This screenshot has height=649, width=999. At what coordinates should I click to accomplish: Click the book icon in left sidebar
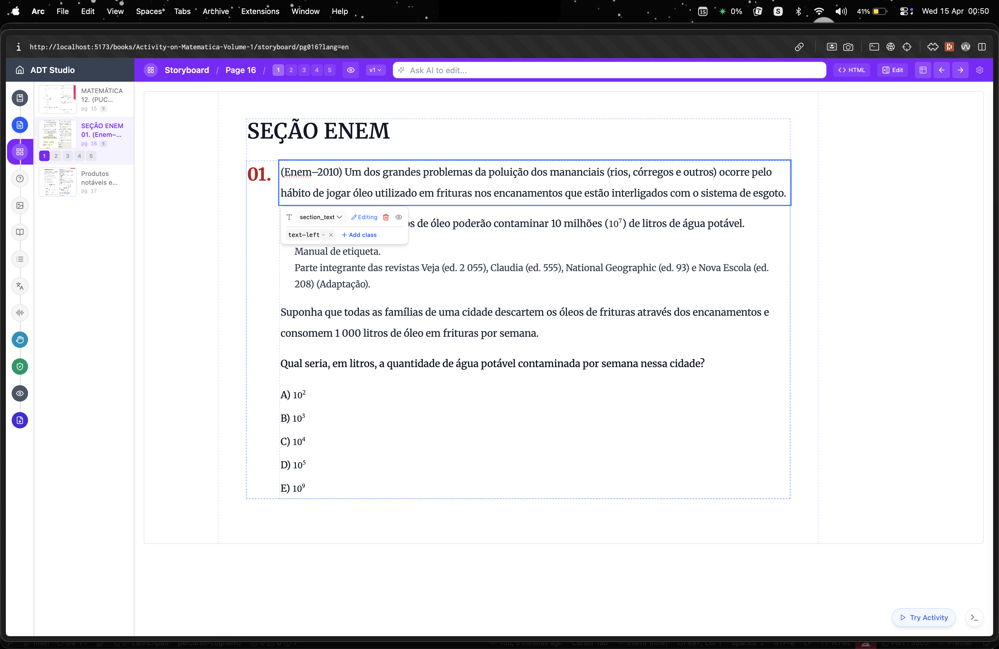pyautogui.click(x=20, y=98)
